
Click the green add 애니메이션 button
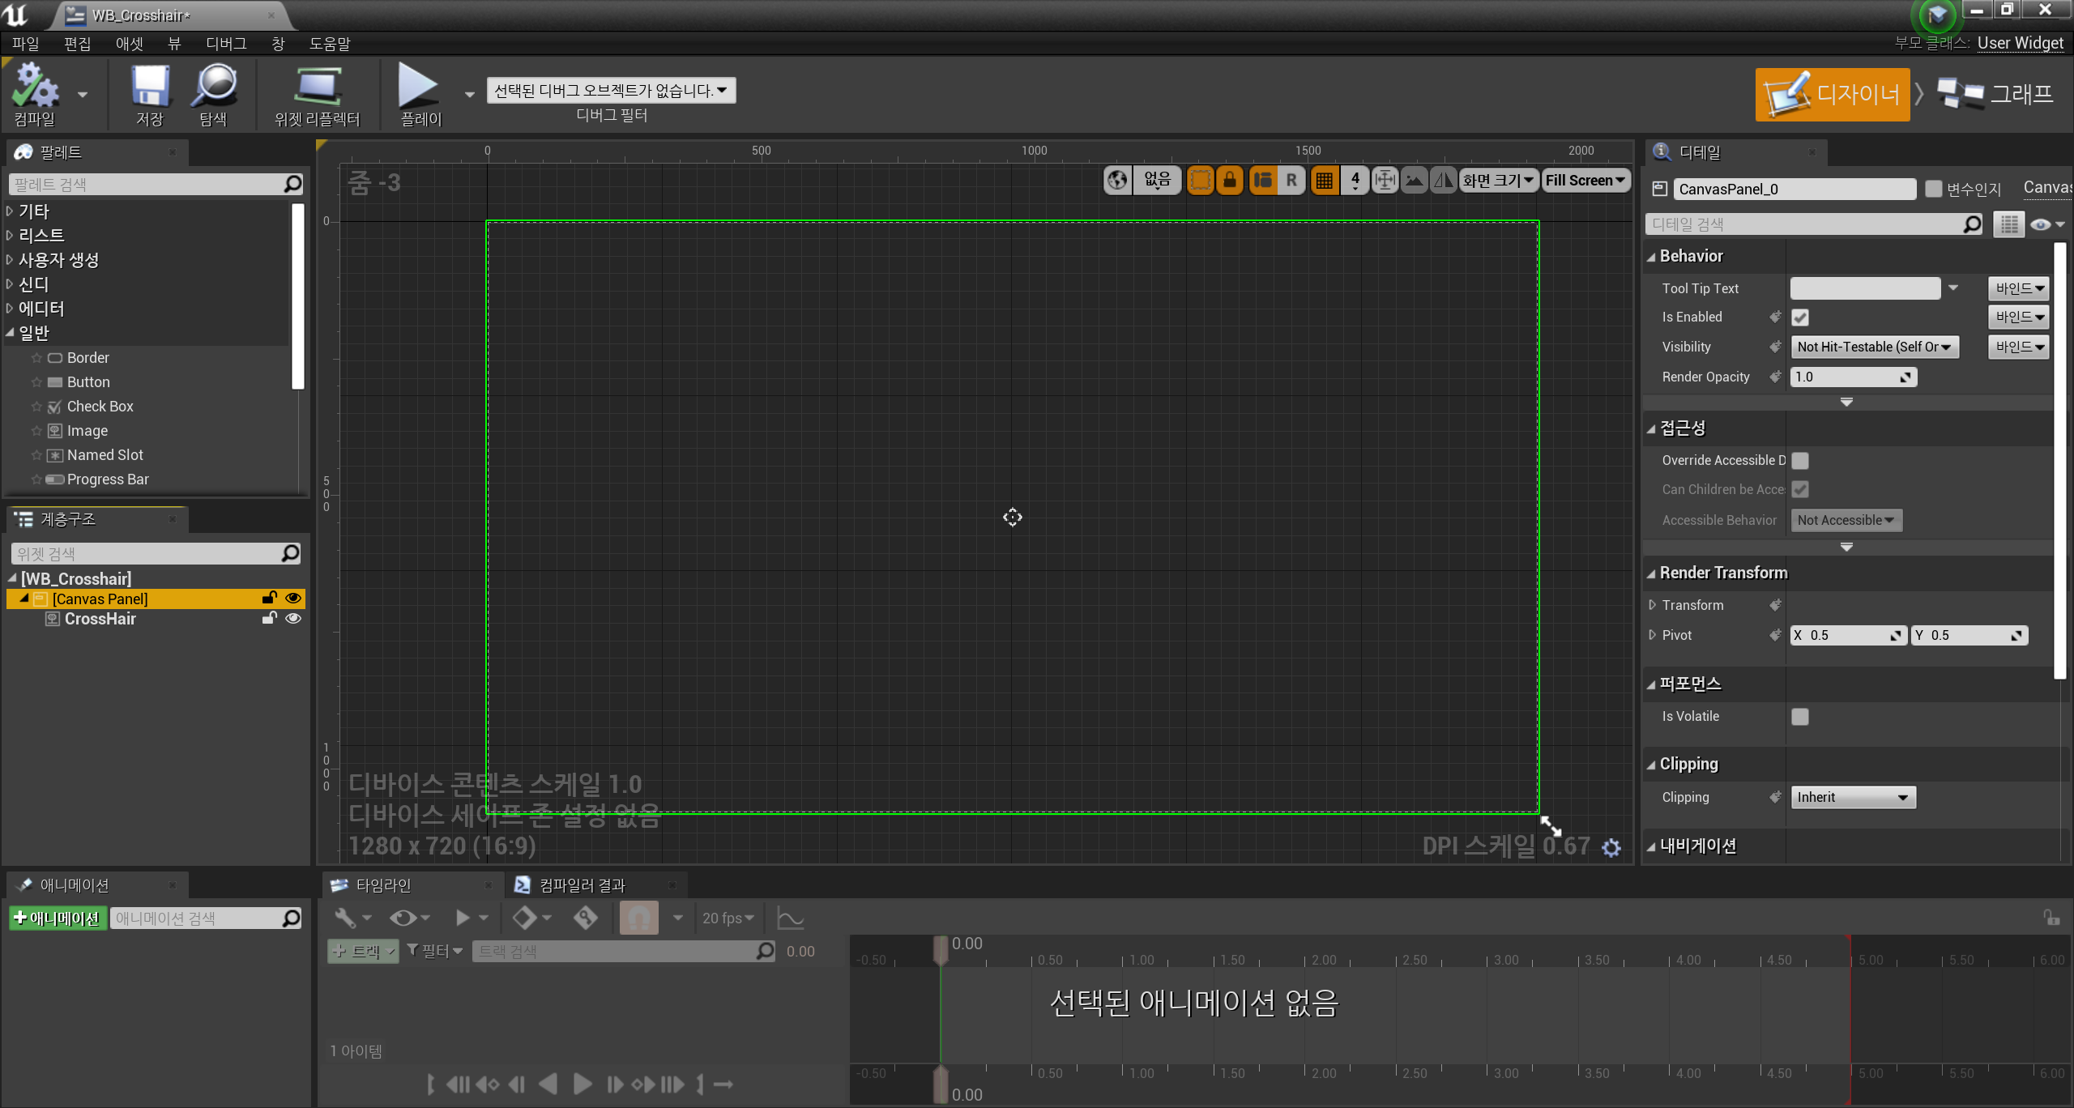(58, 918)
